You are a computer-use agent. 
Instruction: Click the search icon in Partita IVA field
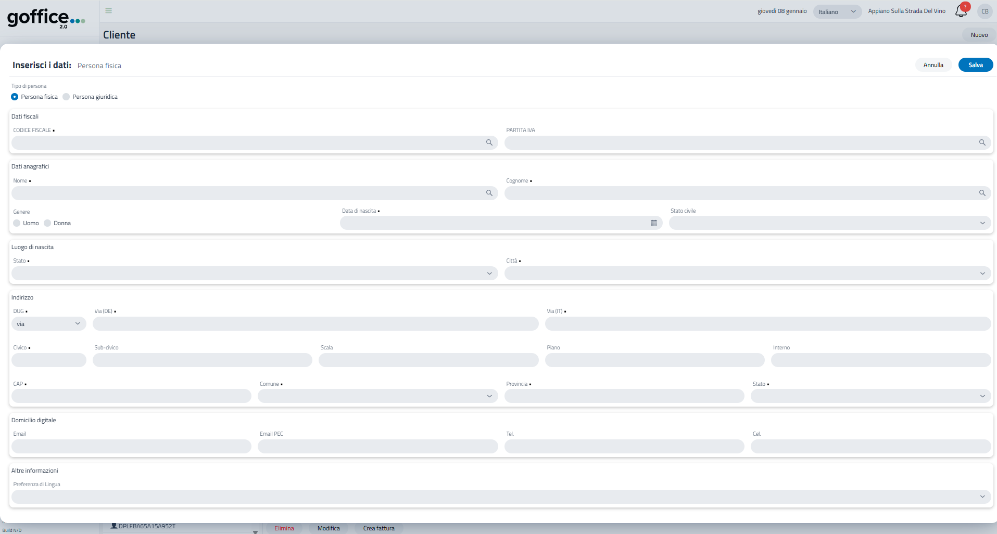(x=982, y=142)
